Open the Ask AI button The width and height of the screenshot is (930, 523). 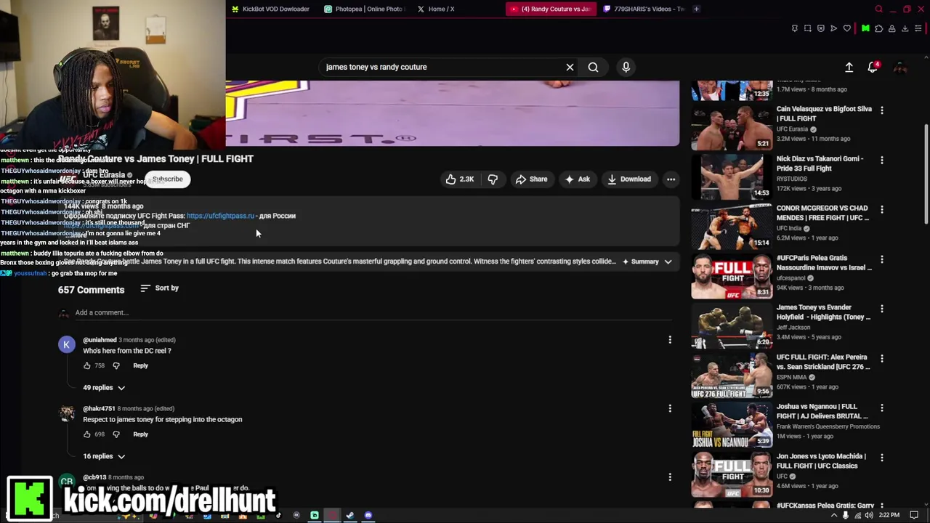(x=577, y=179)
